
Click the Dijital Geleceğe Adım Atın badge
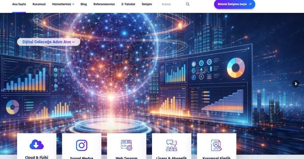[49, 42]
